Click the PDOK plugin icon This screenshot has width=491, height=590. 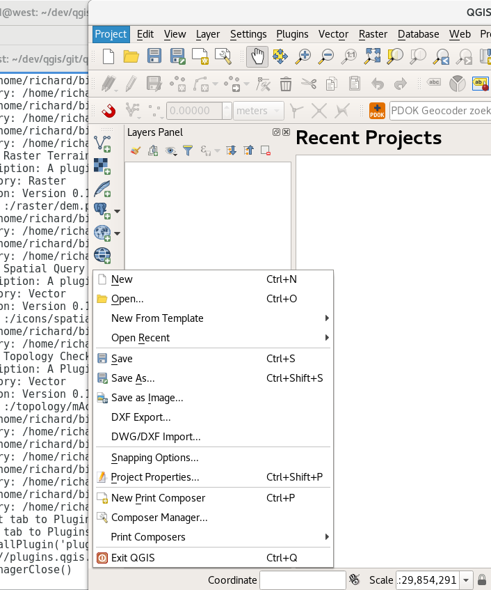click(x=377, y=110)
